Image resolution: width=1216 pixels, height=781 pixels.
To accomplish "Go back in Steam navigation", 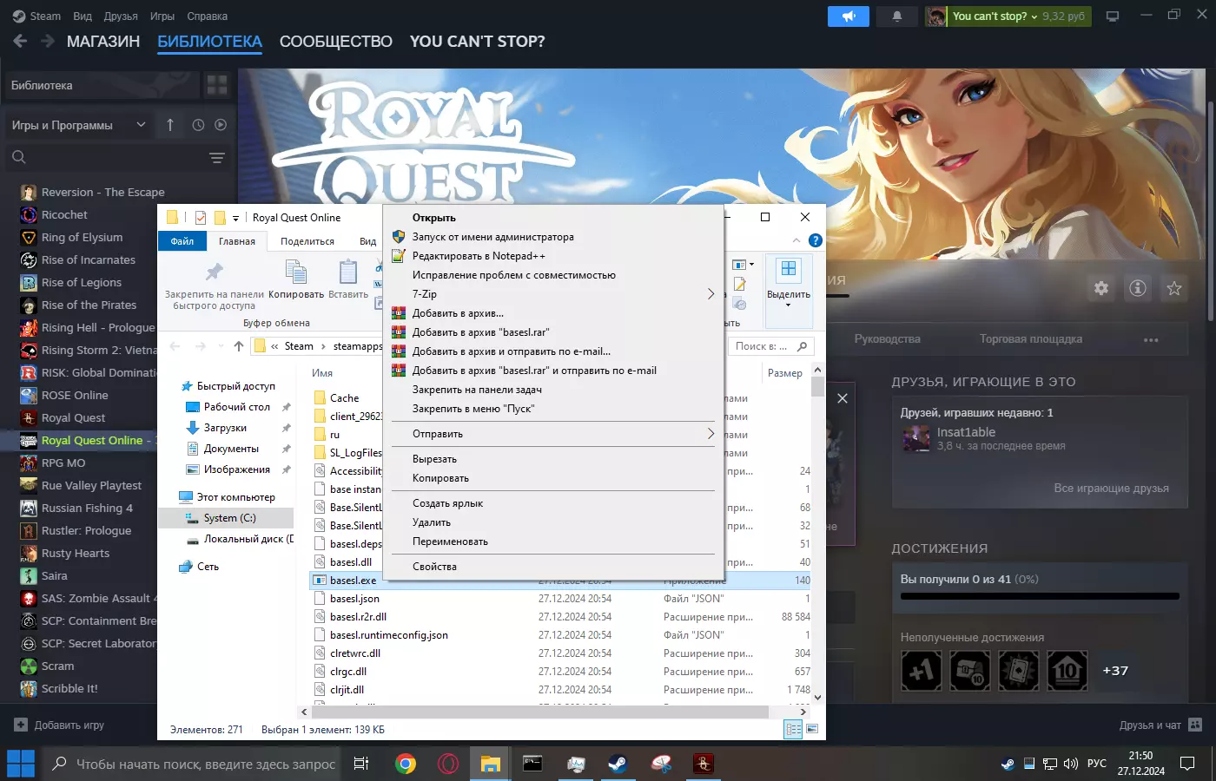I will click(20, 41).
